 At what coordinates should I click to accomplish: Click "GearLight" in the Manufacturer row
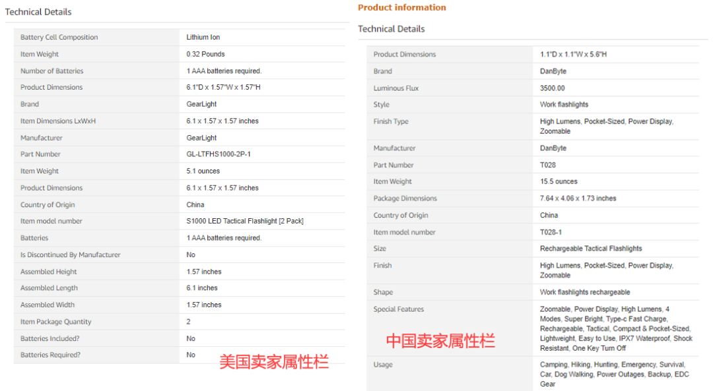201,138
